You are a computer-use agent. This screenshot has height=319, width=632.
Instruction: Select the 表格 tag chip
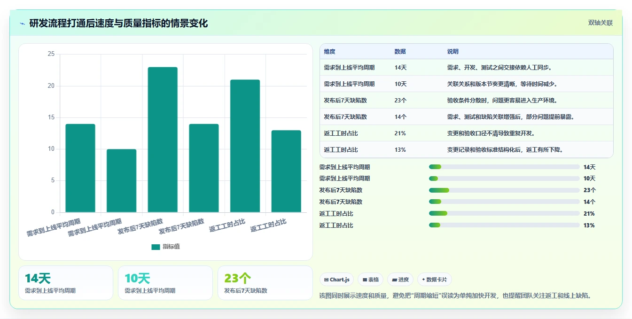coord(370,280)
